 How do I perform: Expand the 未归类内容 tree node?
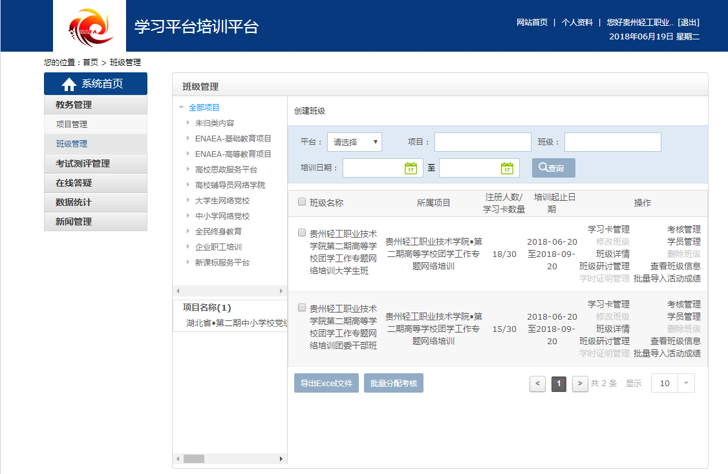click(x=188, y=123)
